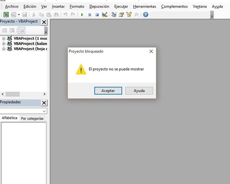
Task: Click the Save toolbar icon
Action: pyautogui.click(x=25, y=15)
